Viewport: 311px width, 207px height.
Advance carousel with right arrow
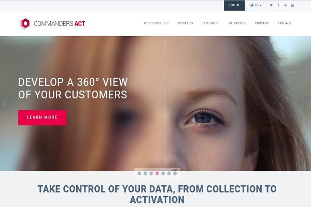coord(309,103)
